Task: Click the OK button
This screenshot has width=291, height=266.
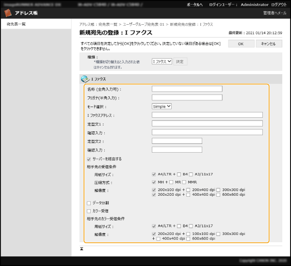Action: (241, 44)
